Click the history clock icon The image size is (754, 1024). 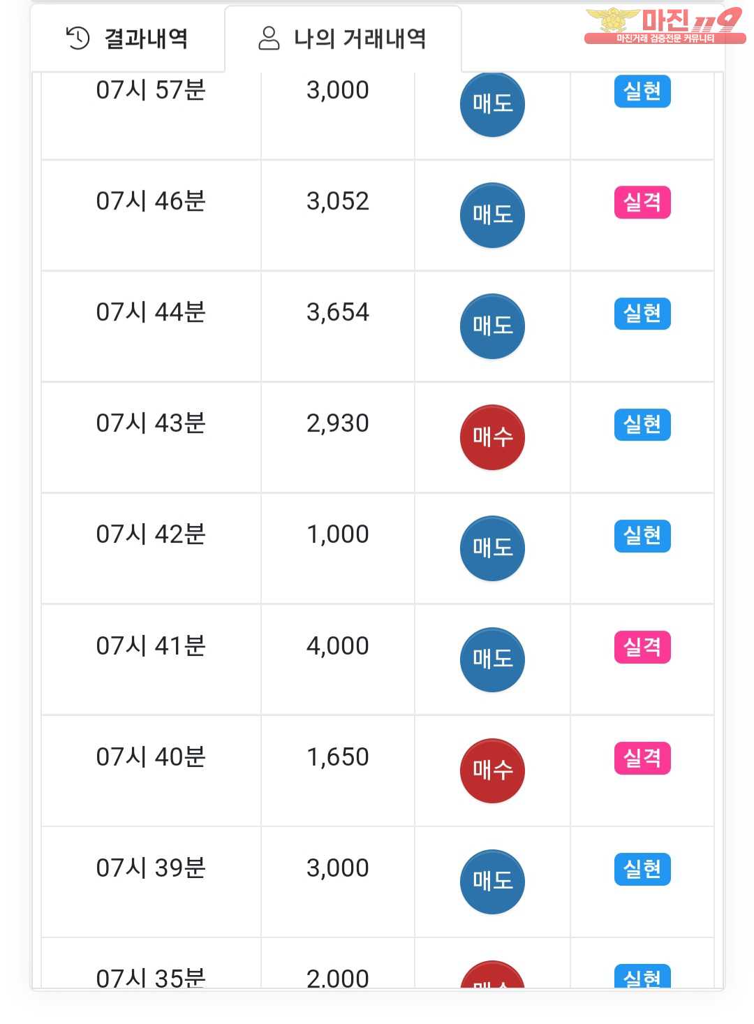[77, 38]
